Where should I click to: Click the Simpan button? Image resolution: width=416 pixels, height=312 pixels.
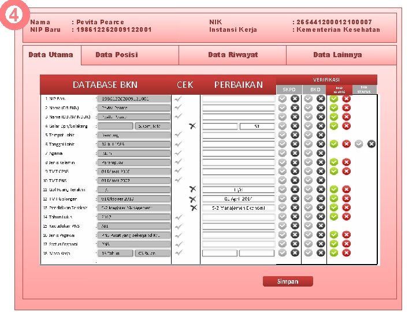pos(288,281)
